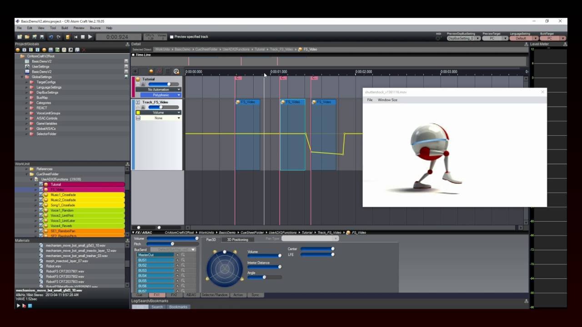Image resolution: width=582 pixels, height=327 pixels.
Task: Click the Pan3D circular panner control
Action: (x=225, y=269)
